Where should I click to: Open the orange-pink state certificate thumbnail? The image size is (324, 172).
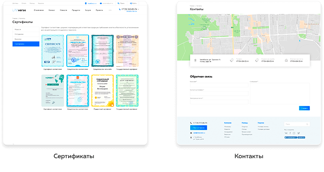(x=127, y=51)
